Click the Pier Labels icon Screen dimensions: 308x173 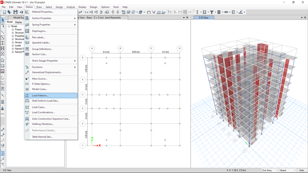coord(27,37)
